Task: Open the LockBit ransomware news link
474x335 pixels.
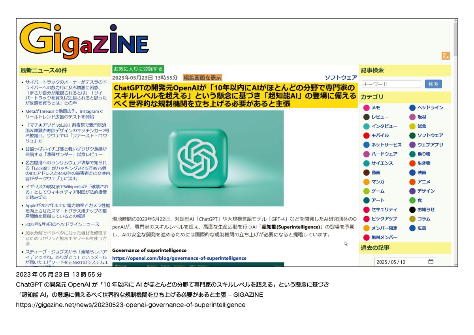Action: point(68,170)
